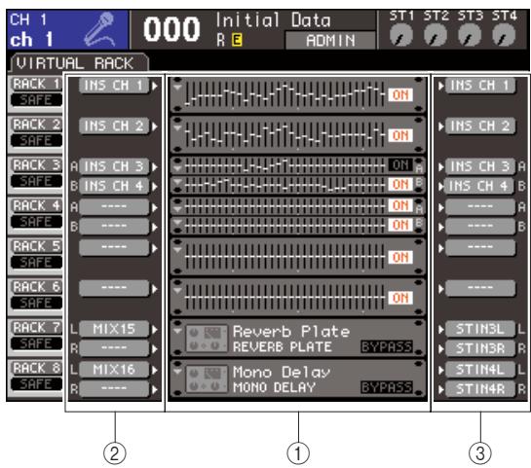
Task: Toggle ON button for Rack 4A EQ
Action: pos(400,205)
